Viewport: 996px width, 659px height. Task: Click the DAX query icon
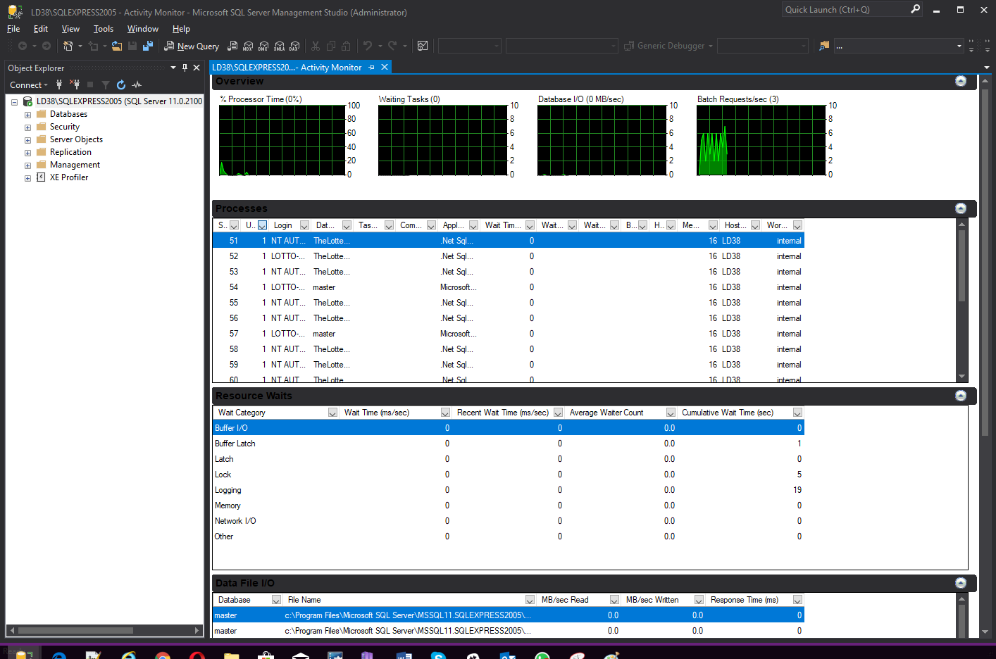pos(294,46)
